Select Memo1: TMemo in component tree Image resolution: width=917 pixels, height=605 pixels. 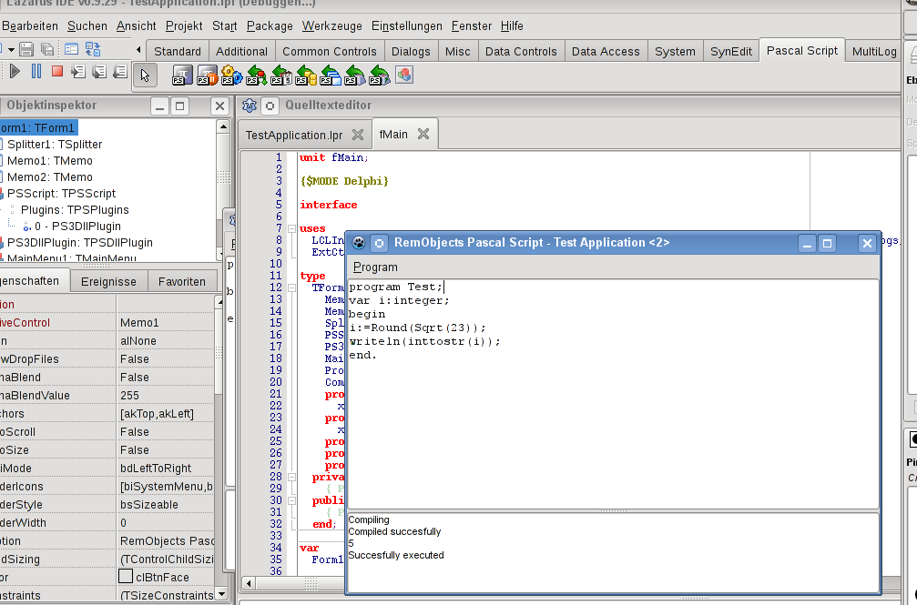coord(49,161)
